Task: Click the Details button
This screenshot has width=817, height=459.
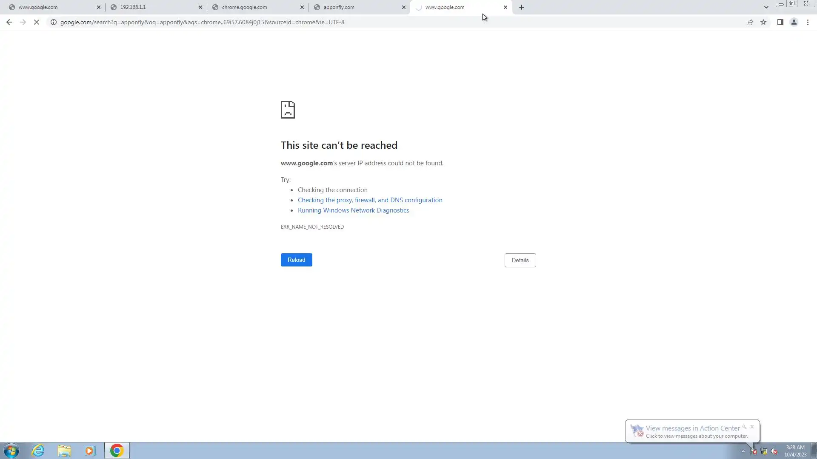Action: [x=520, y=260]
